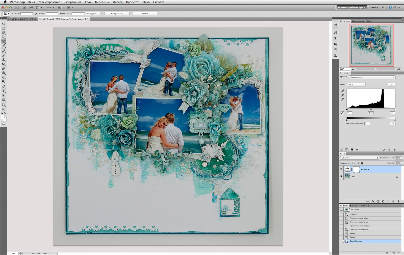Open the Заливка fill arrow
404x255 pixels.
pyautogui.click(x=402, y=163)
